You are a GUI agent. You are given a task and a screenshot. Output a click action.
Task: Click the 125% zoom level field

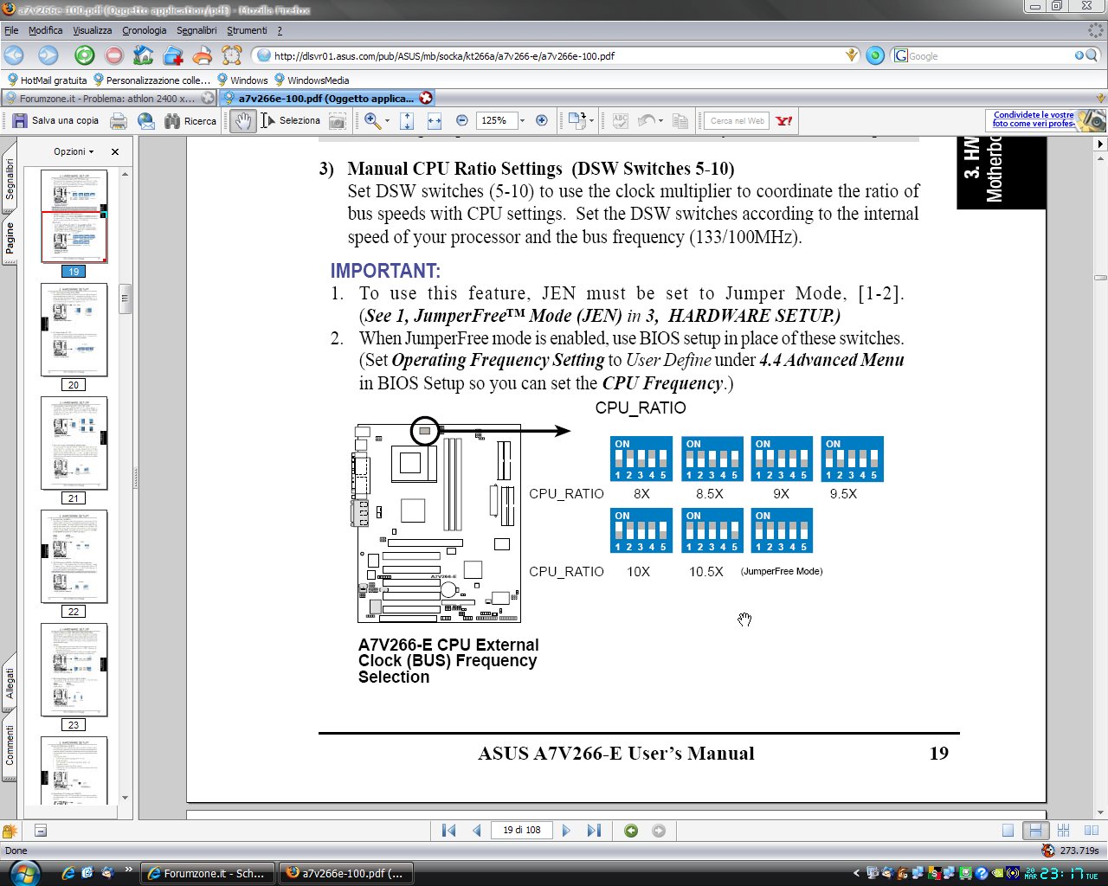[x=496, y=121]
